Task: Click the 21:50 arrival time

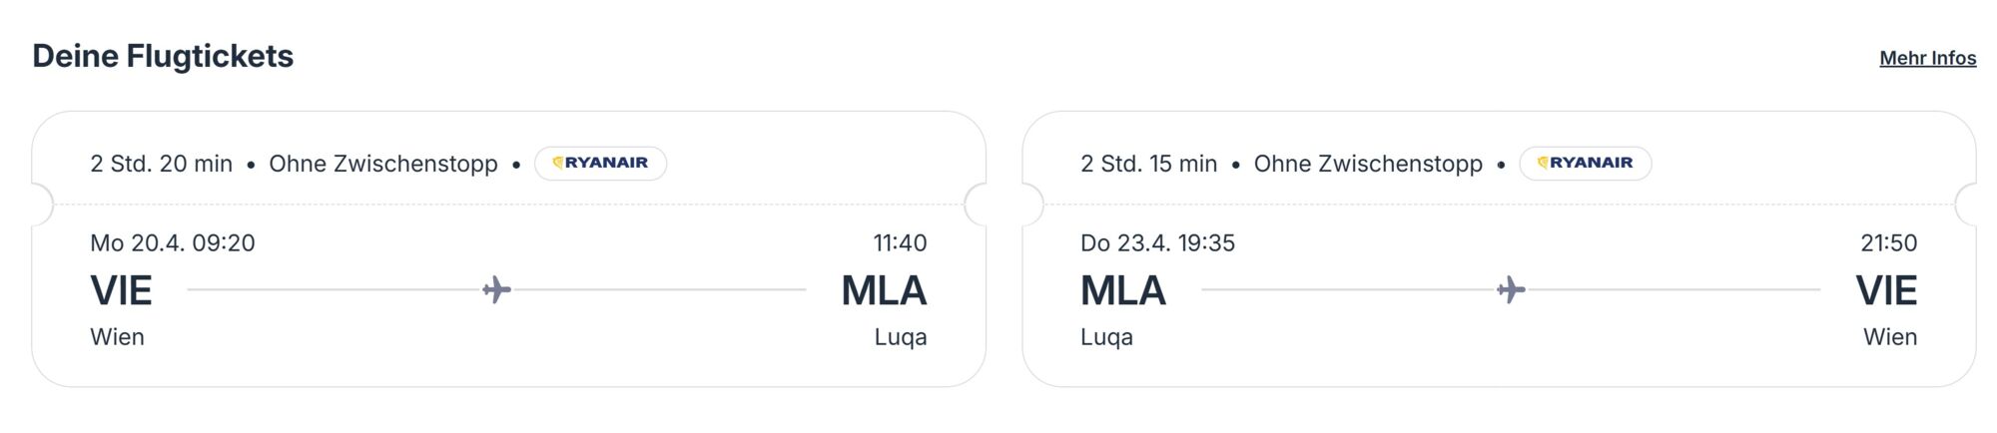Action: (1888, 242)
